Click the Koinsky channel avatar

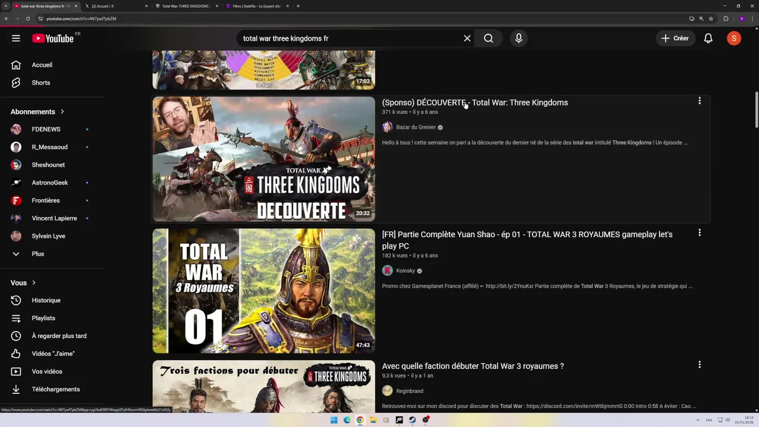tap(387, 270)
